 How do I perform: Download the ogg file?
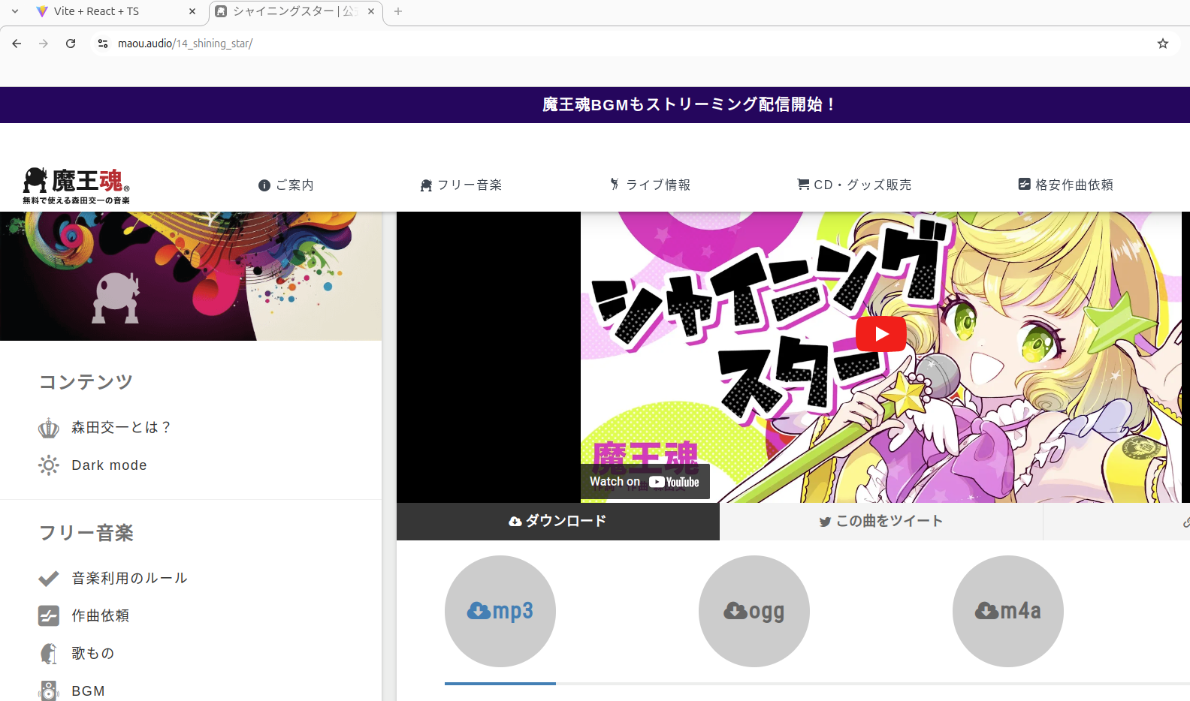tap(754, 611)
